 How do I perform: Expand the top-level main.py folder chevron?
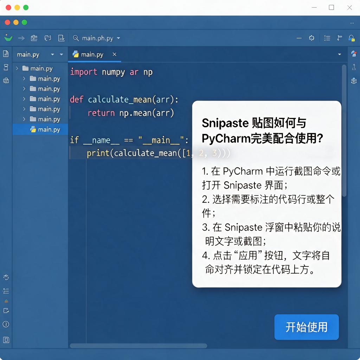17,68
